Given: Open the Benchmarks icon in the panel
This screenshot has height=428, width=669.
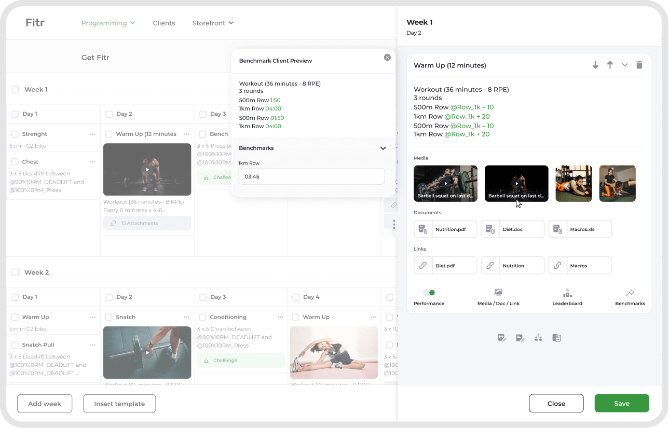Looking at the screenshot, I should (630, 294).
